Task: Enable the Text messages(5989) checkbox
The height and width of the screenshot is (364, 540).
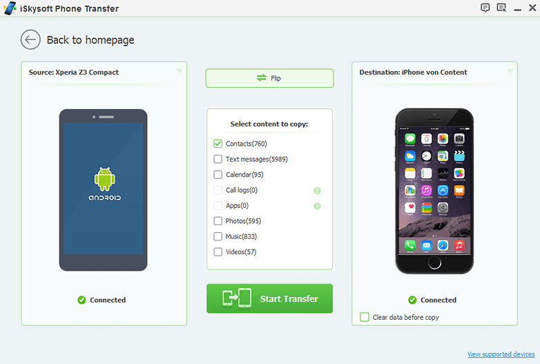Action: coord(218,159)
